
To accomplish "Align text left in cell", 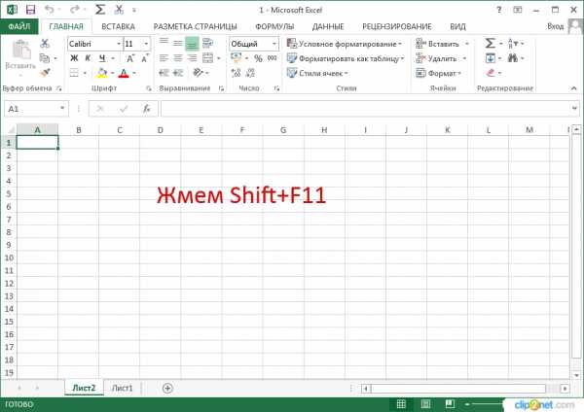I will point(164,58).
